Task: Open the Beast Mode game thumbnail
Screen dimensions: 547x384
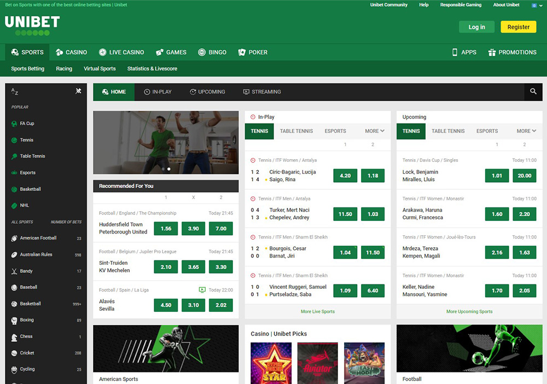Action: pyautogui.click(x=364, y=363)
